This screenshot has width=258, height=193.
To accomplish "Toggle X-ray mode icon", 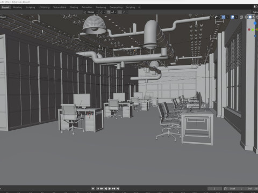I will (241, 17).
